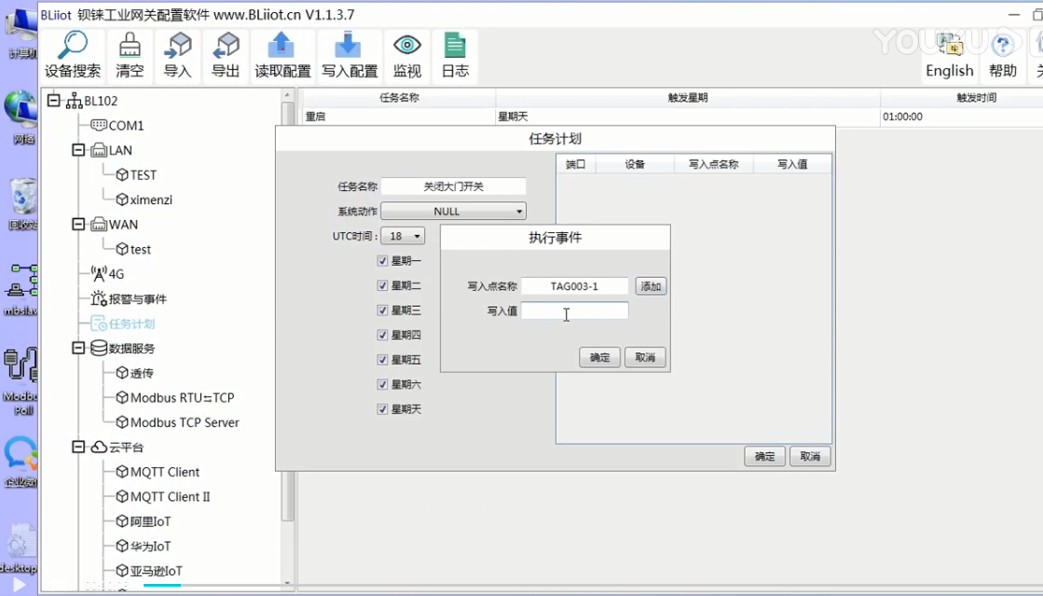Screen dimensions: 1043x596
Task: Select MQTT Client in the tree
Action: pyautogui.click(x=164, y=472)
